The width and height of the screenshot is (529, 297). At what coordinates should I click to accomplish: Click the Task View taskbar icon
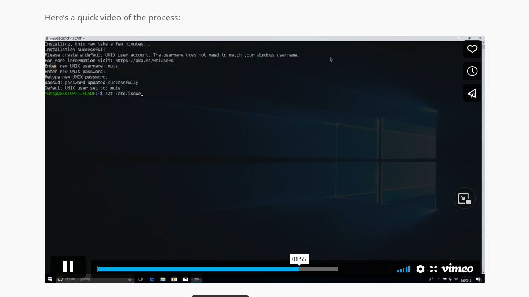(x=140, y=279)
